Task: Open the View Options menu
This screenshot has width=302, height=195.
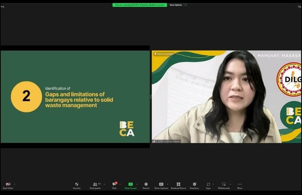Action: coord(177,5)
